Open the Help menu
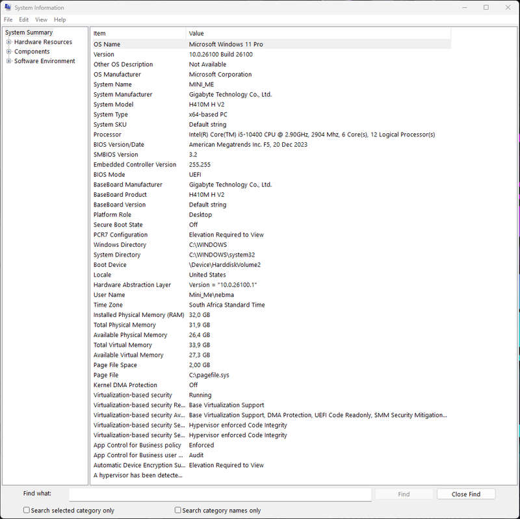The image size is (520, 519). [60, 19]
